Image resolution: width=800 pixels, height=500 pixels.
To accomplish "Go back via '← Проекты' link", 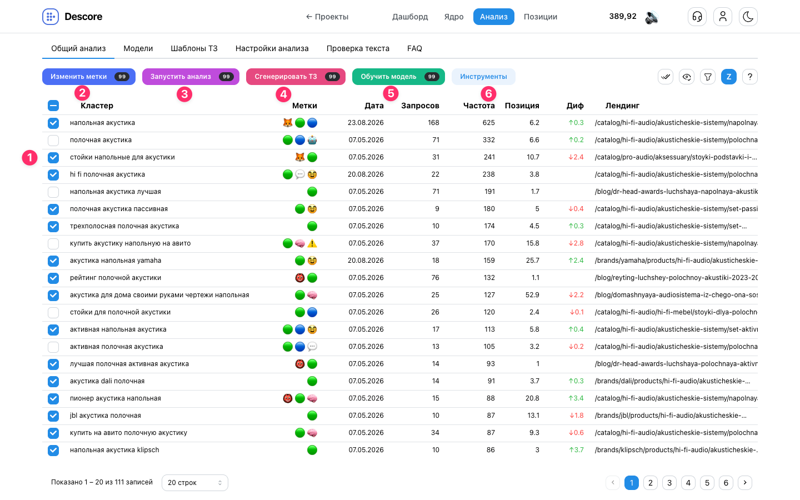I will (327, 17).
